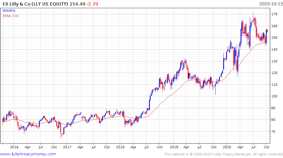Click the 170 price axis label
This screenshot has height=158, width=283.
(274, 14)
